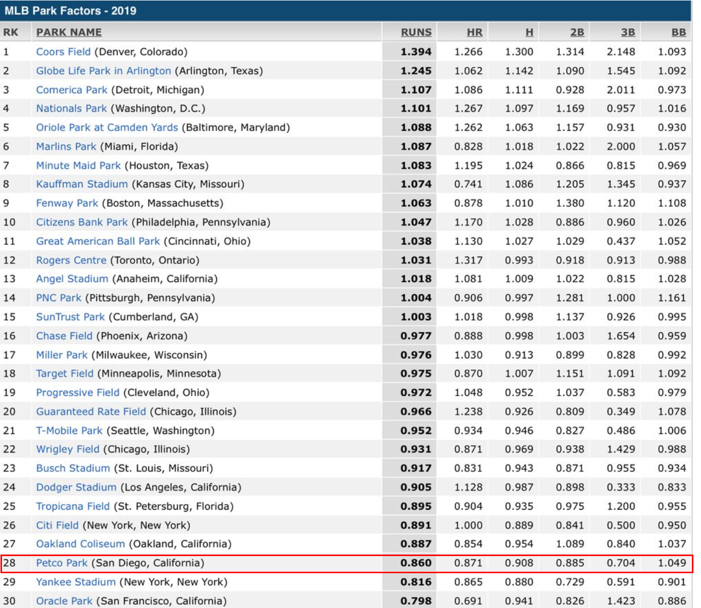Open the Oracle Park link
701x608 pixels.
[x=64, y=601]
